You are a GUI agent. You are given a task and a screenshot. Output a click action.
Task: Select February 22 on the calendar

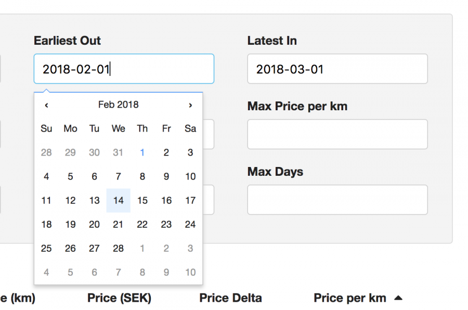142,224
